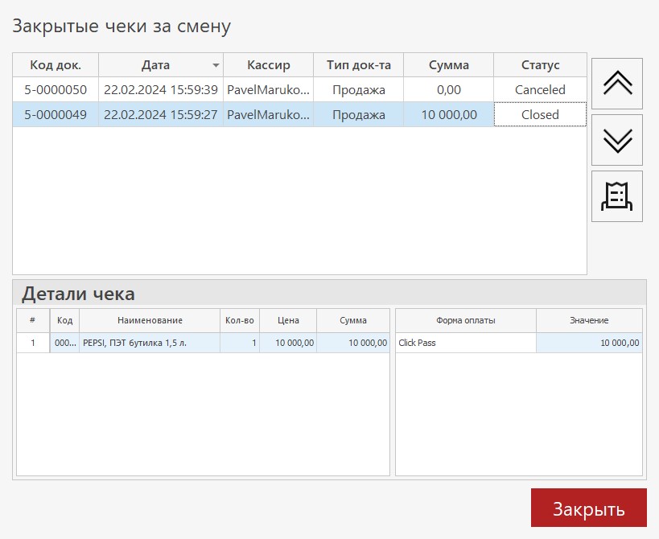Click the Тип док-та column header
The image size is (659, 539).
click(x=358, y=65)
